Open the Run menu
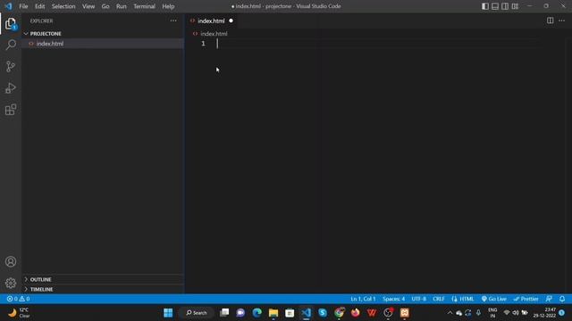 coord(122,6)
